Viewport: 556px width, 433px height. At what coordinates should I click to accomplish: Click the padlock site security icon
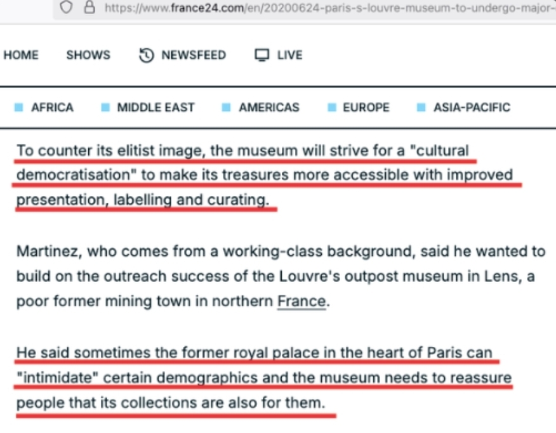tap(89, 7)
